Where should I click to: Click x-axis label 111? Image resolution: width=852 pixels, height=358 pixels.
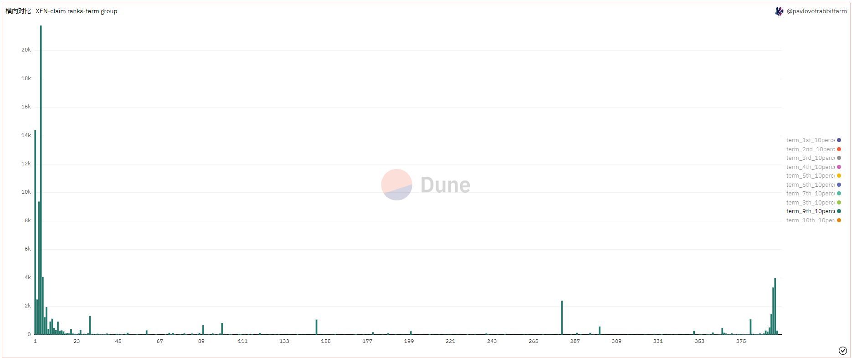point(242,341)
